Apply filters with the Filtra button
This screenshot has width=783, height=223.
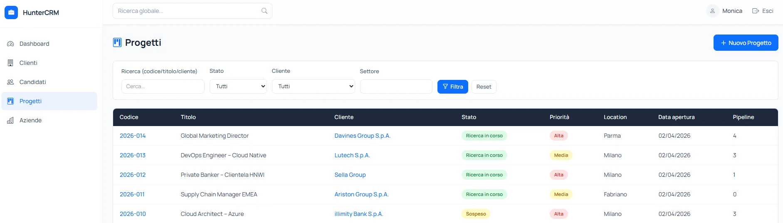click(x=453, y=87)
